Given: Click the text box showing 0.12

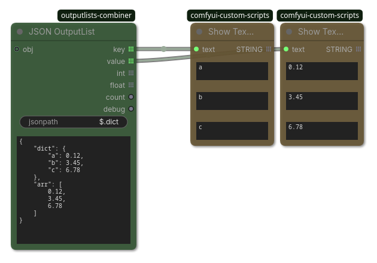Looking at the screenshot, I should tap(322, 71).
